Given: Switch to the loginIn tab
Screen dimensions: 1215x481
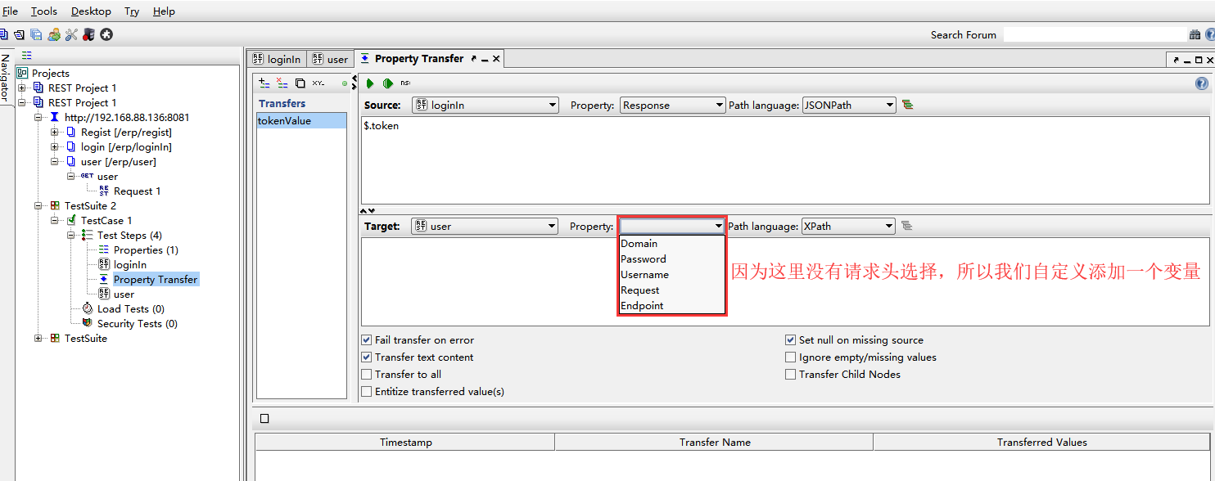Looking at the screenshot, I should pos(277,59).
